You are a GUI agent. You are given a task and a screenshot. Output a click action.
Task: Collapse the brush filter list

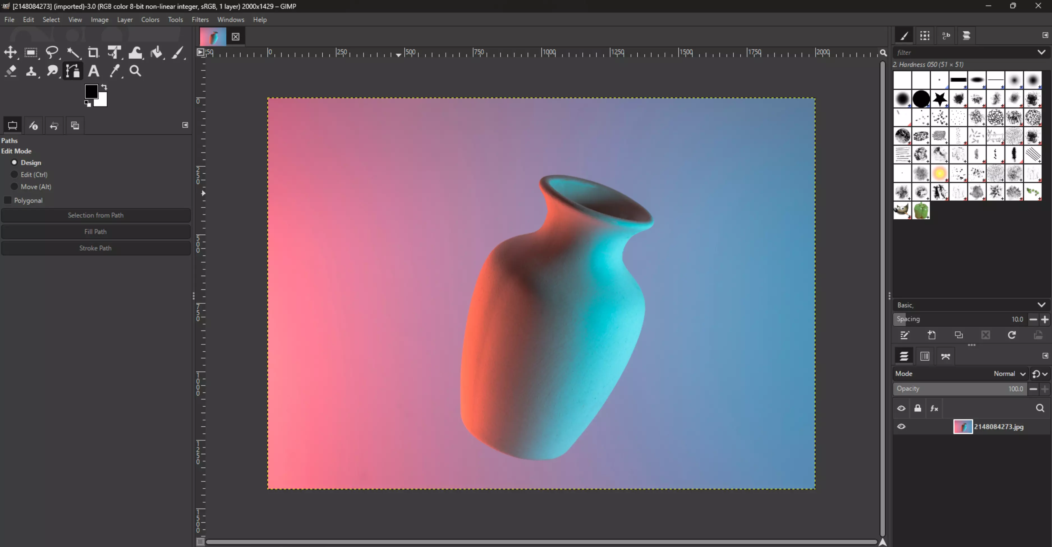(x=1042, y=52)
